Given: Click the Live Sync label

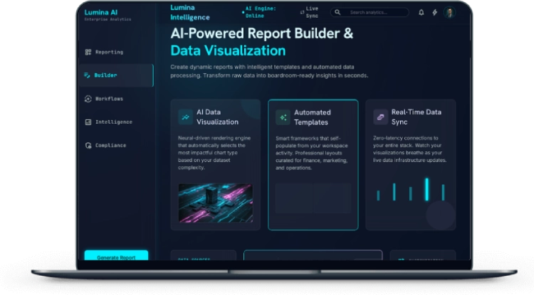Looking at the screenshot, I should pos(312,12).
